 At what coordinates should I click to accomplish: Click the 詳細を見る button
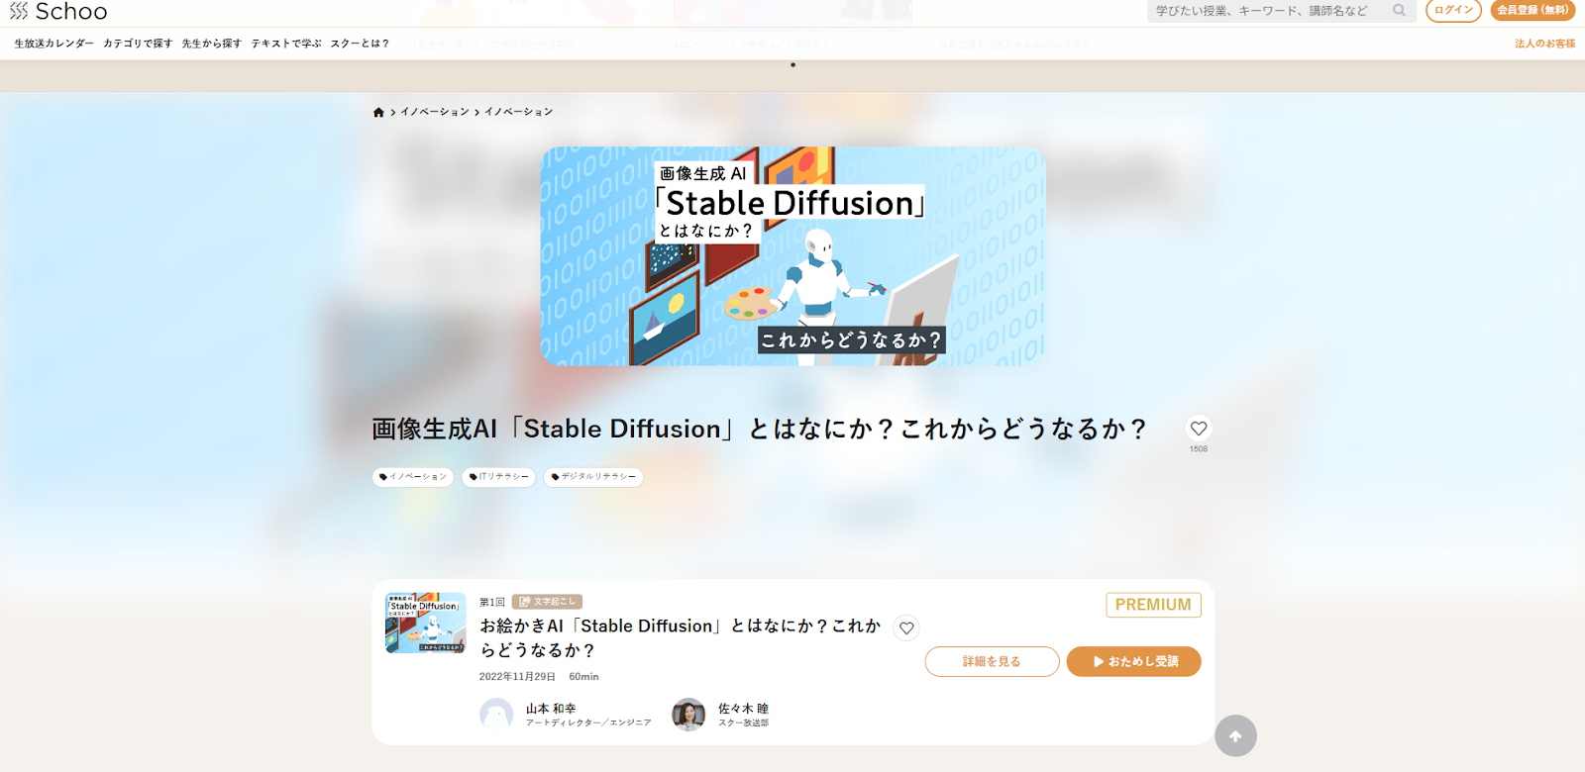pos(992,662)
